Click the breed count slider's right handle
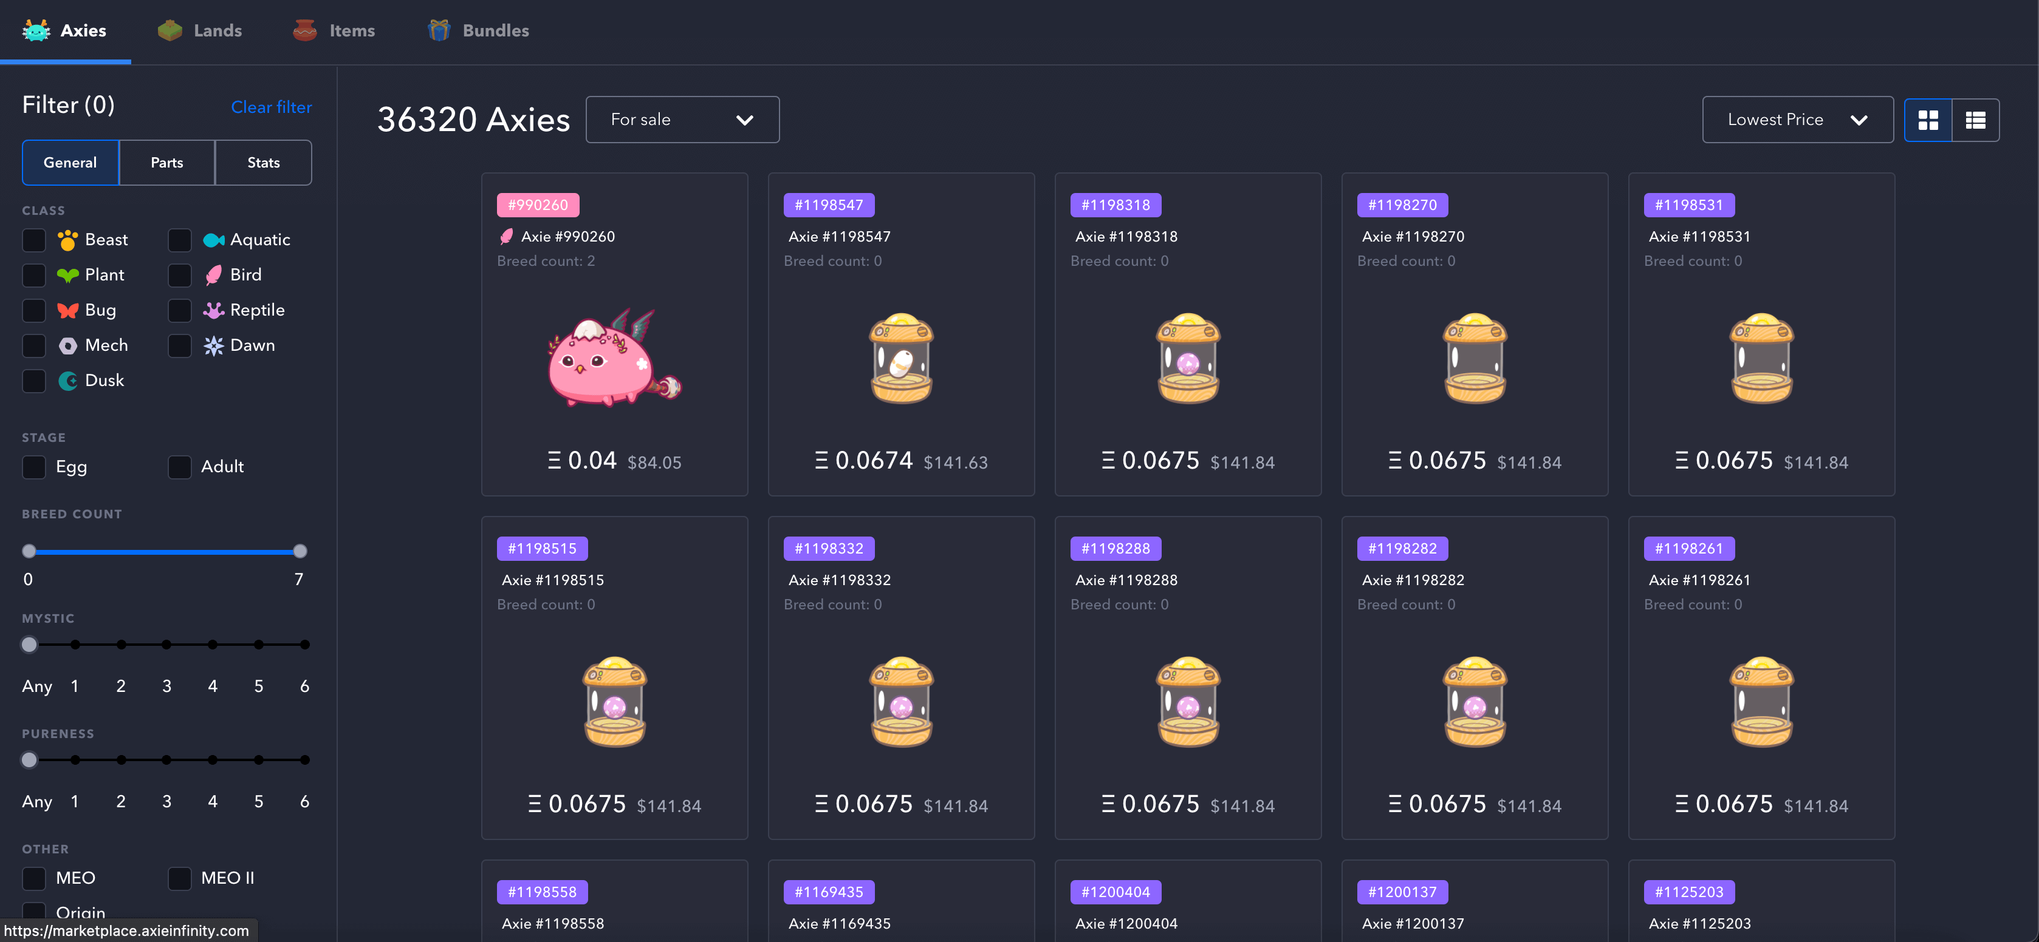2039x942 pixels. pos(300,551)
